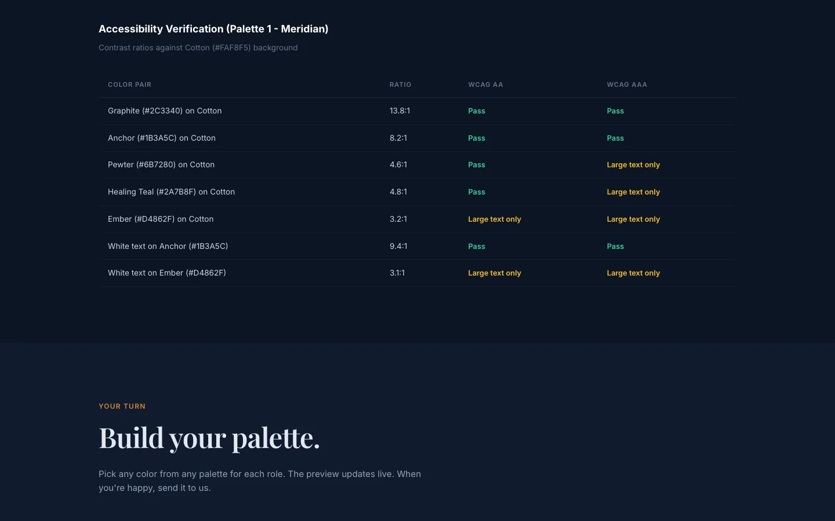
Task: Click the 3.1:1 ratio value
Action: tap(397, 273)
